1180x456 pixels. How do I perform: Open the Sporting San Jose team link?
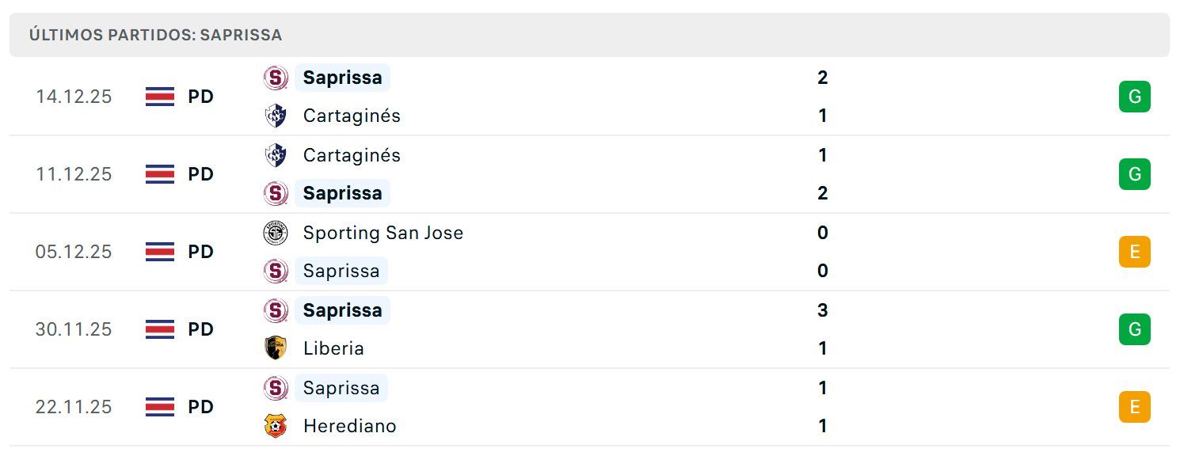[x=383, y=233]
